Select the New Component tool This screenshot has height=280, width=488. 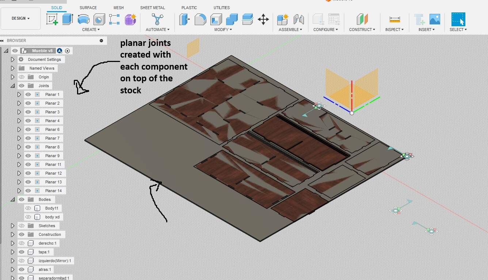282,19
